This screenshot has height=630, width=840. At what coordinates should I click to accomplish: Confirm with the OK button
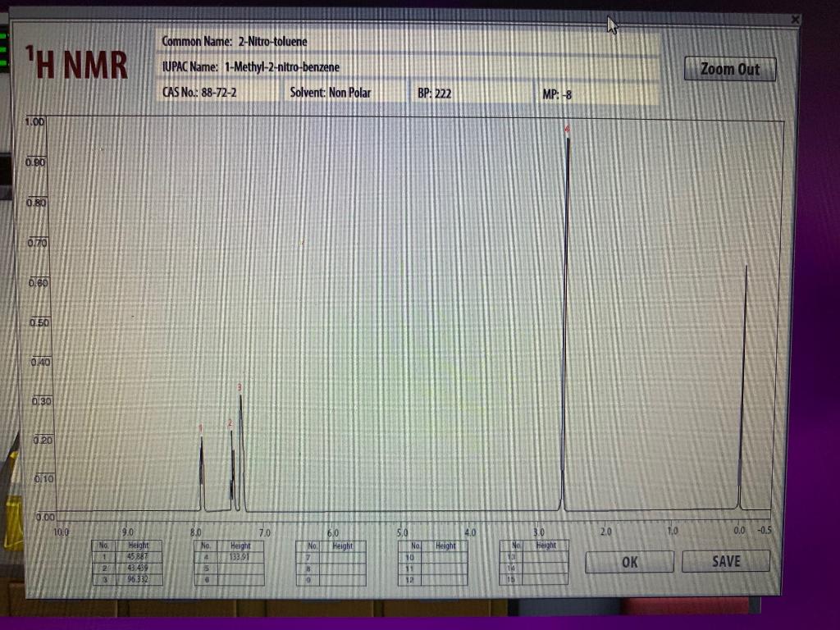click(x=629, y=562)
